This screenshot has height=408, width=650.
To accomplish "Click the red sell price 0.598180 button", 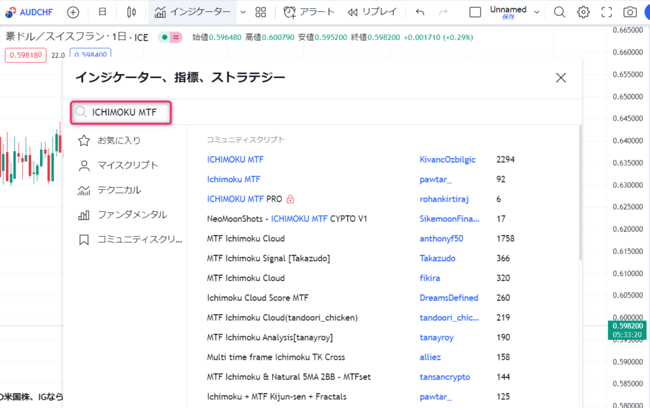I will pyautogui.click(x=25, y=55).
